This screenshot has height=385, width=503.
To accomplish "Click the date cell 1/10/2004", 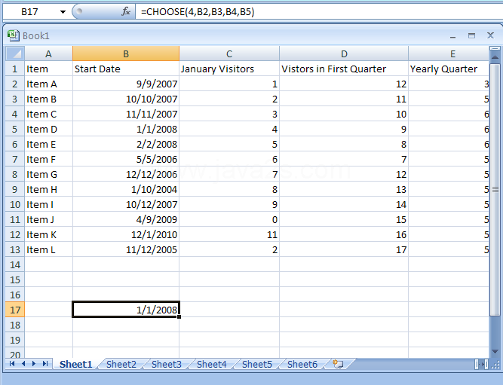I will pos(126,189).
